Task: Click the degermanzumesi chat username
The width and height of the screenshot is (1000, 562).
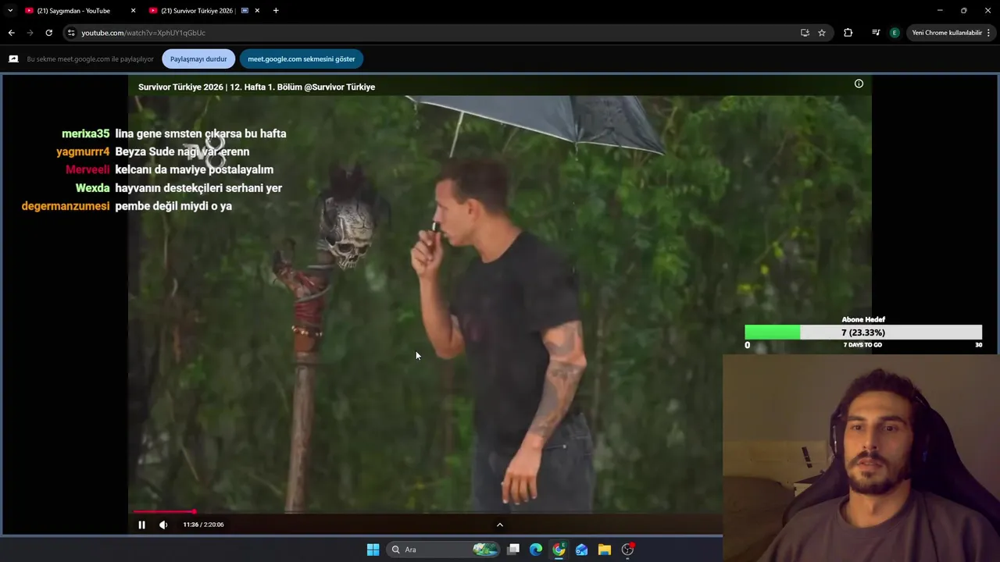Action: [66, 206]
